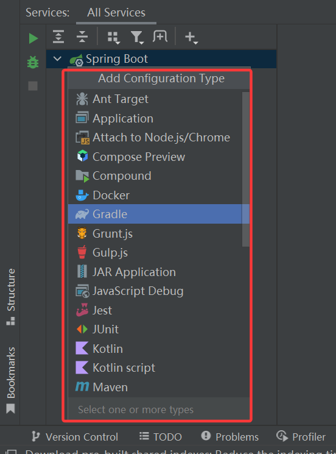Click the Jest jester shoe icon
336x454 pixels.
82,310
